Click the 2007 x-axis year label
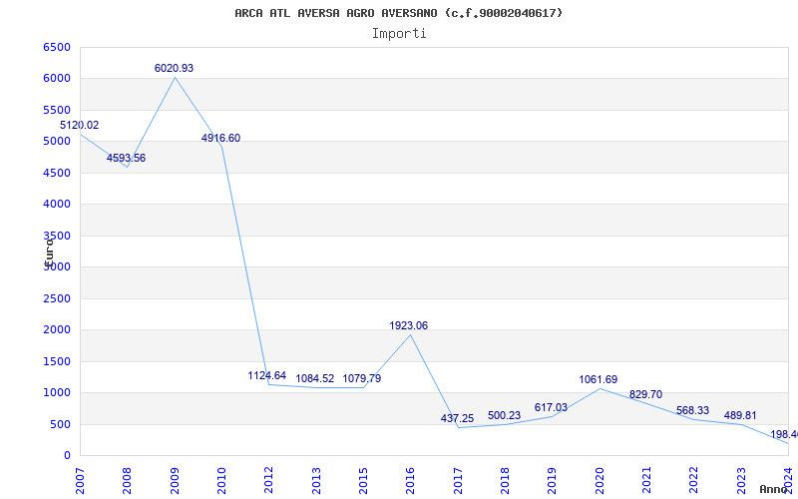Image resolution: width=798 pixels, height=499 pixels. click(x=80, y=481)
